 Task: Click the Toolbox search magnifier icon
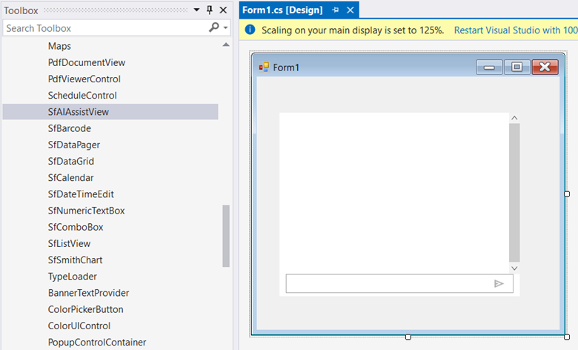click(x=214, y=27)
